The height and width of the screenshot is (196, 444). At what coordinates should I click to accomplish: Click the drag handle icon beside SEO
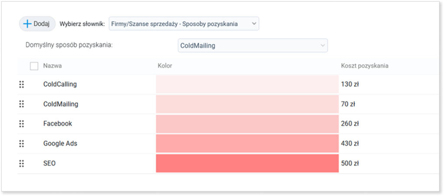pyautogui.click(x=22, y=163)
